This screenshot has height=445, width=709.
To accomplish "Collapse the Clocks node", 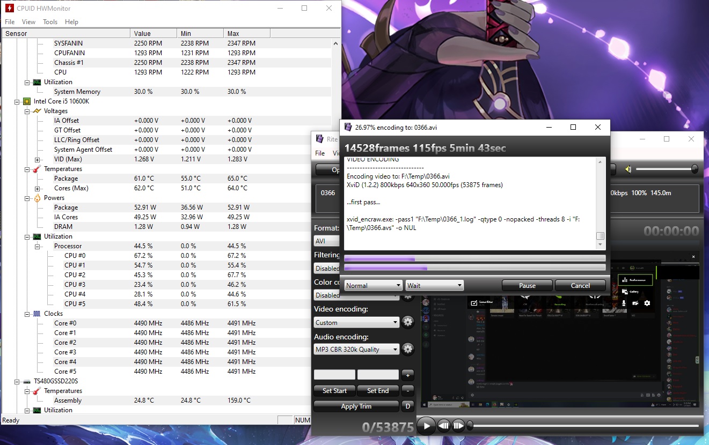I will pos(27,314).
